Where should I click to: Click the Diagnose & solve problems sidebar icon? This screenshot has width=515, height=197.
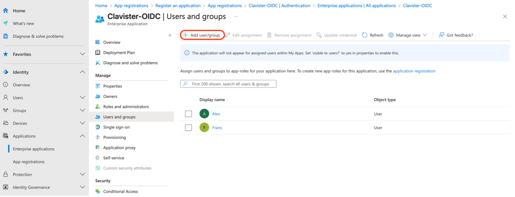pyautogui.click(x=6, y=36)
